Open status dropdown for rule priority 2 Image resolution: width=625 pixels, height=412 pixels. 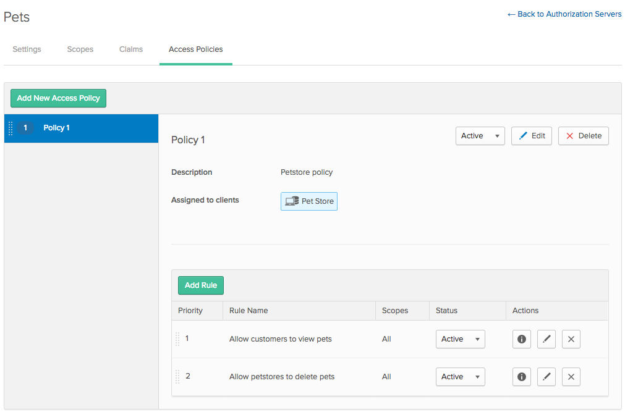pos(460,377)
